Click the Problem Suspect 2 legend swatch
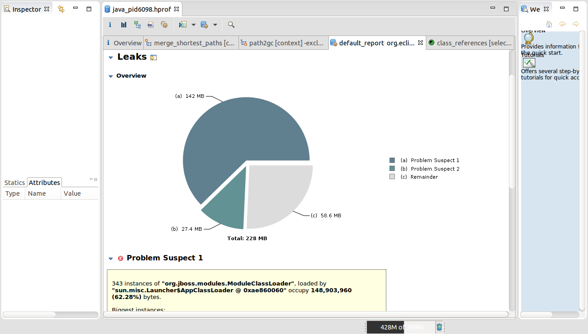The height and width of the screenshot is (334, 588). [x=392, y=169]
